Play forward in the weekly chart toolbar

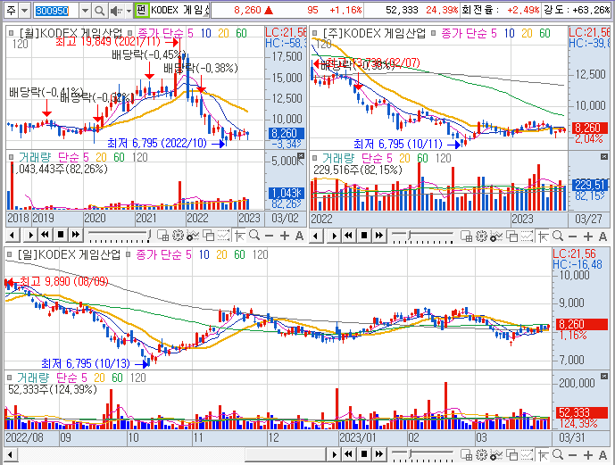click(333, 236)
